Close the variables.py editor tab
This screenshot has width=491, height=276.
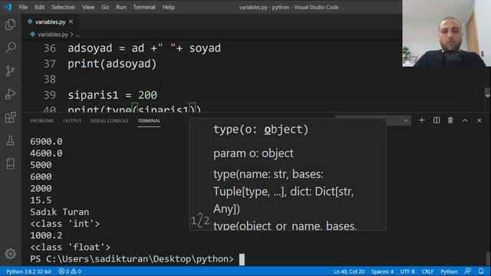pos(71,21)
